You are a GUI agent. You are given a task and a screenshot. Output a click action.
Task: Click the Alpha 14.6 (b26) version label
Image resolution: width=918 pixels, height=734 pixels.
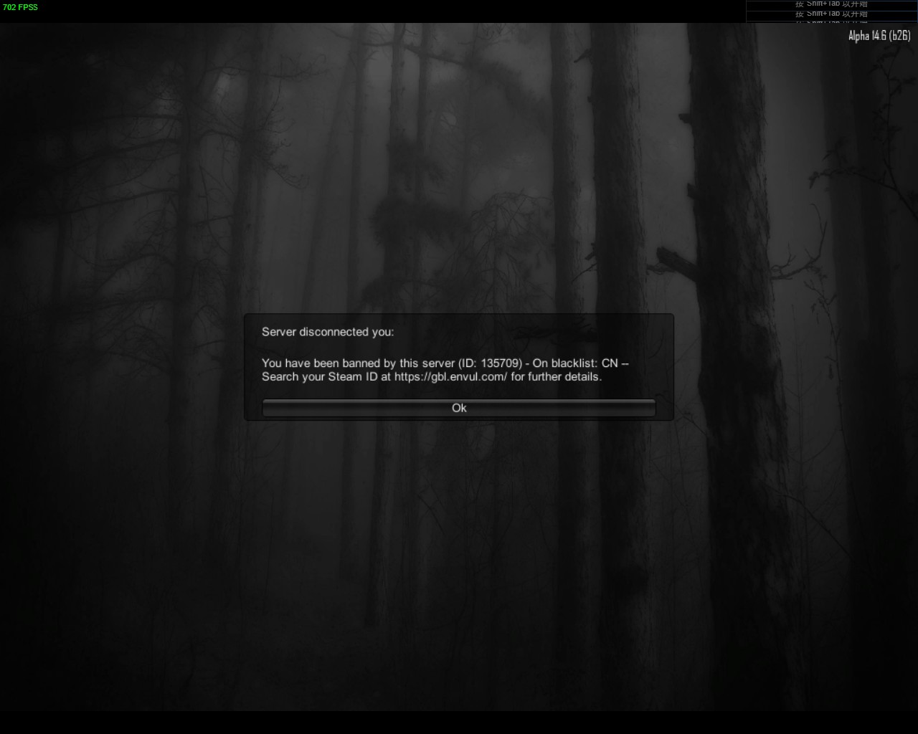pos(879,36)
